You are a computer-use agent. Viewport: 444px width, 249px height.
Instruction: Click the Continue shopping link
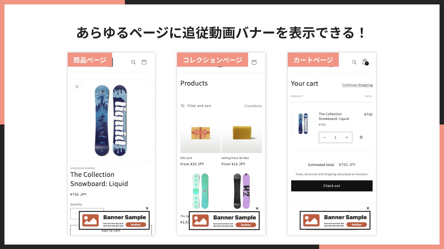pyautogui.click(x=357, y=85)
